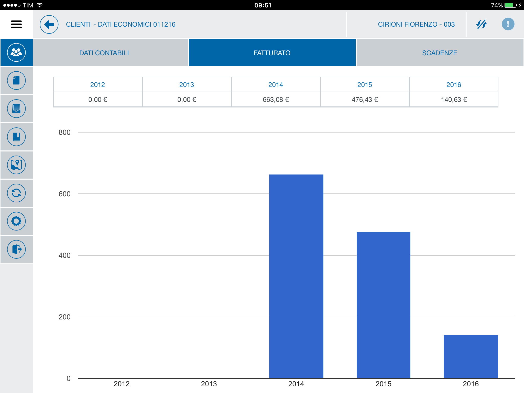This screenshot has width=524, height=393.
Task: Tap the signature icon in header
Action: [481, 24]
